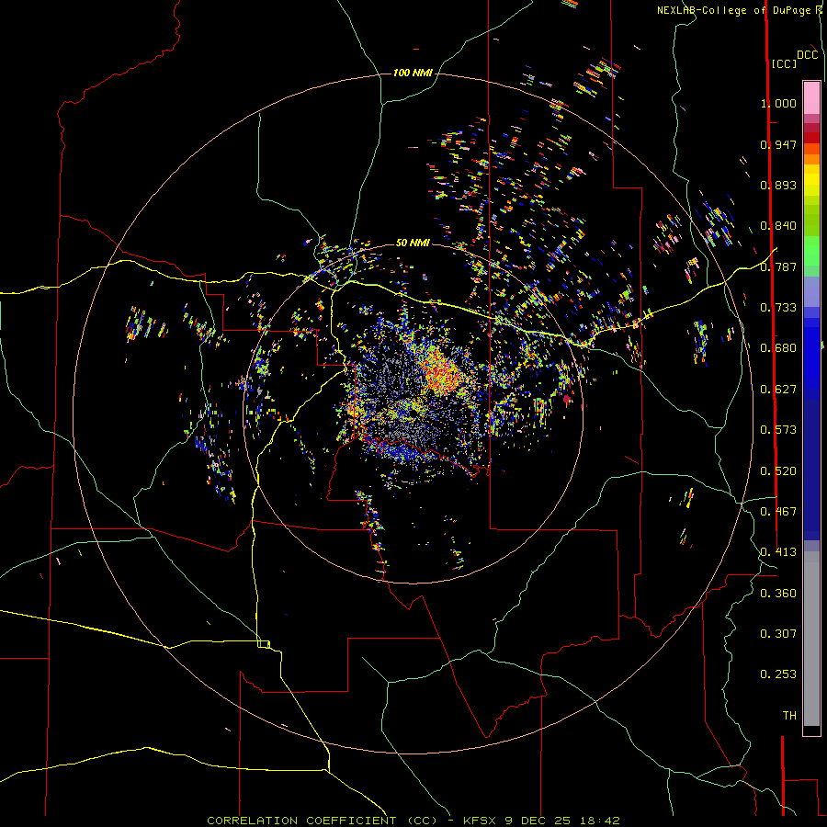827x827 pixels.
Task: Click the Correlation Coefficient KFSX title text
Action: [x=413, y=821]
